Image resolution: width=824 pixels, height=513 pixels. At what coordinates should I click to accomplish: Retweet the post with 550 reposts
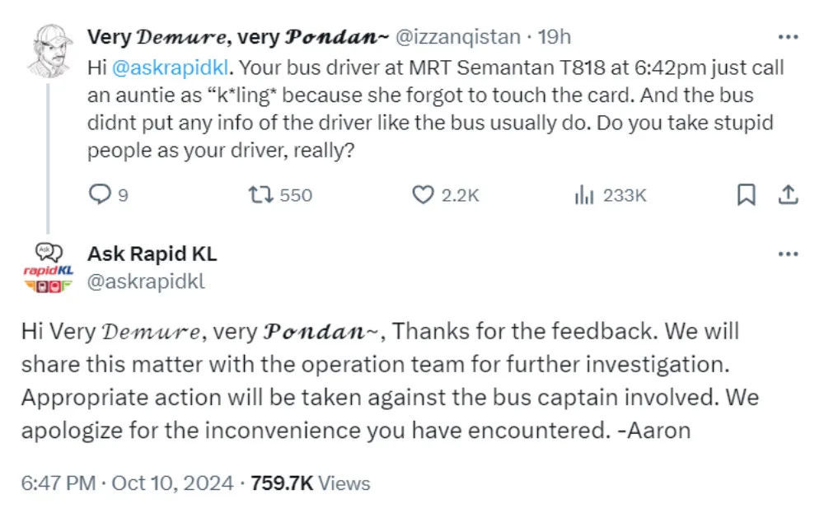pyautogui.click(x=259, y=195)
